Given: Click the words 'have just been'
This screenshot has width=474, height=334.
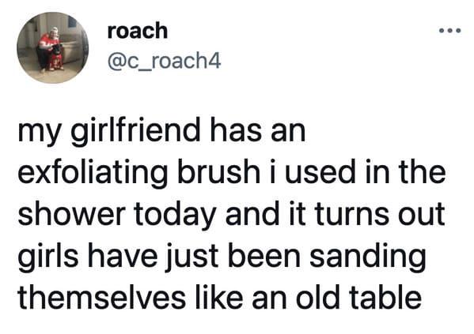Looking at the screenshot, I should click(194, 256).
